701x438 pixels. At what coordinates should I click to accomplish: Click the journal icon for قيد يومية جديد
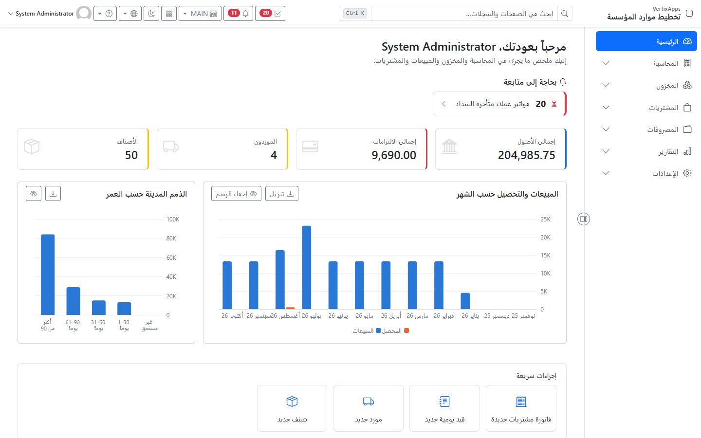pos(444,401)
